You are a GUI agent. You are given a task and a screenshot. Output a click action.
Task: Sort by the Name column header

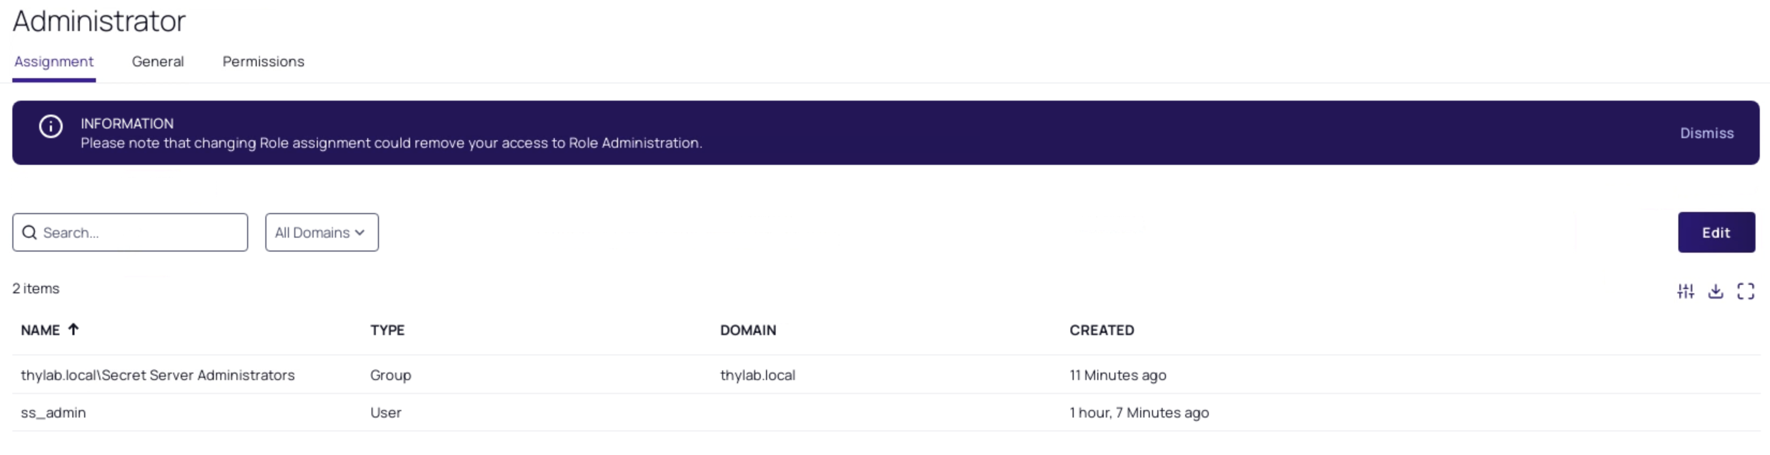point(40,330)
